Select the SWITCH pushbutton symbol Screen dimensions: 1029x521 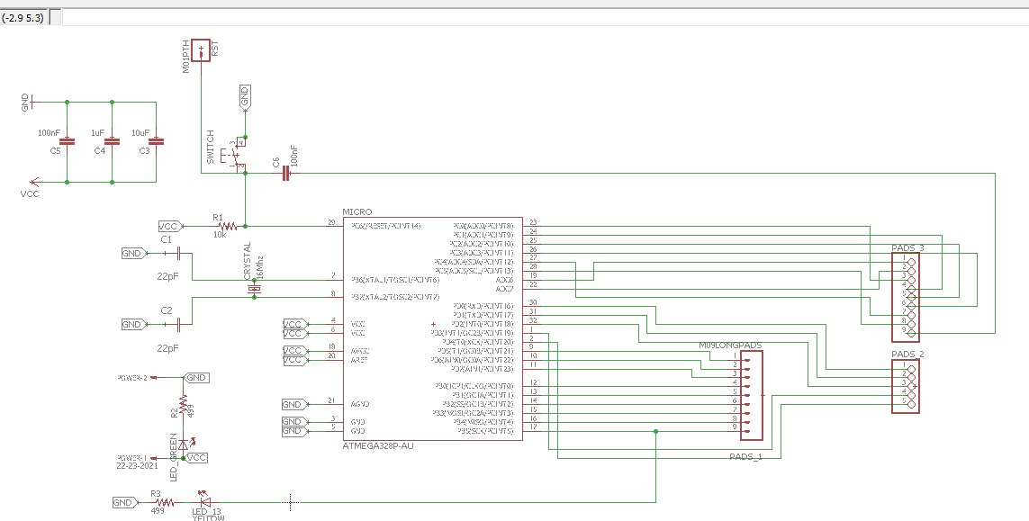pos(236,156)
